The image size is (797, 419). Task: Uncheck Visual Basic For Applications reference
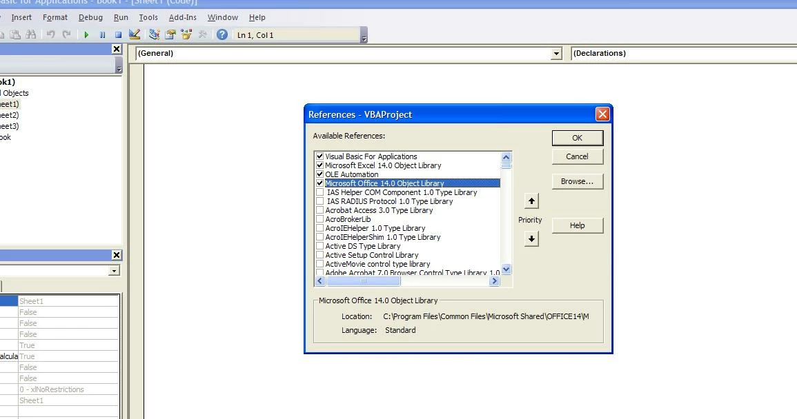tap(319, 156)
